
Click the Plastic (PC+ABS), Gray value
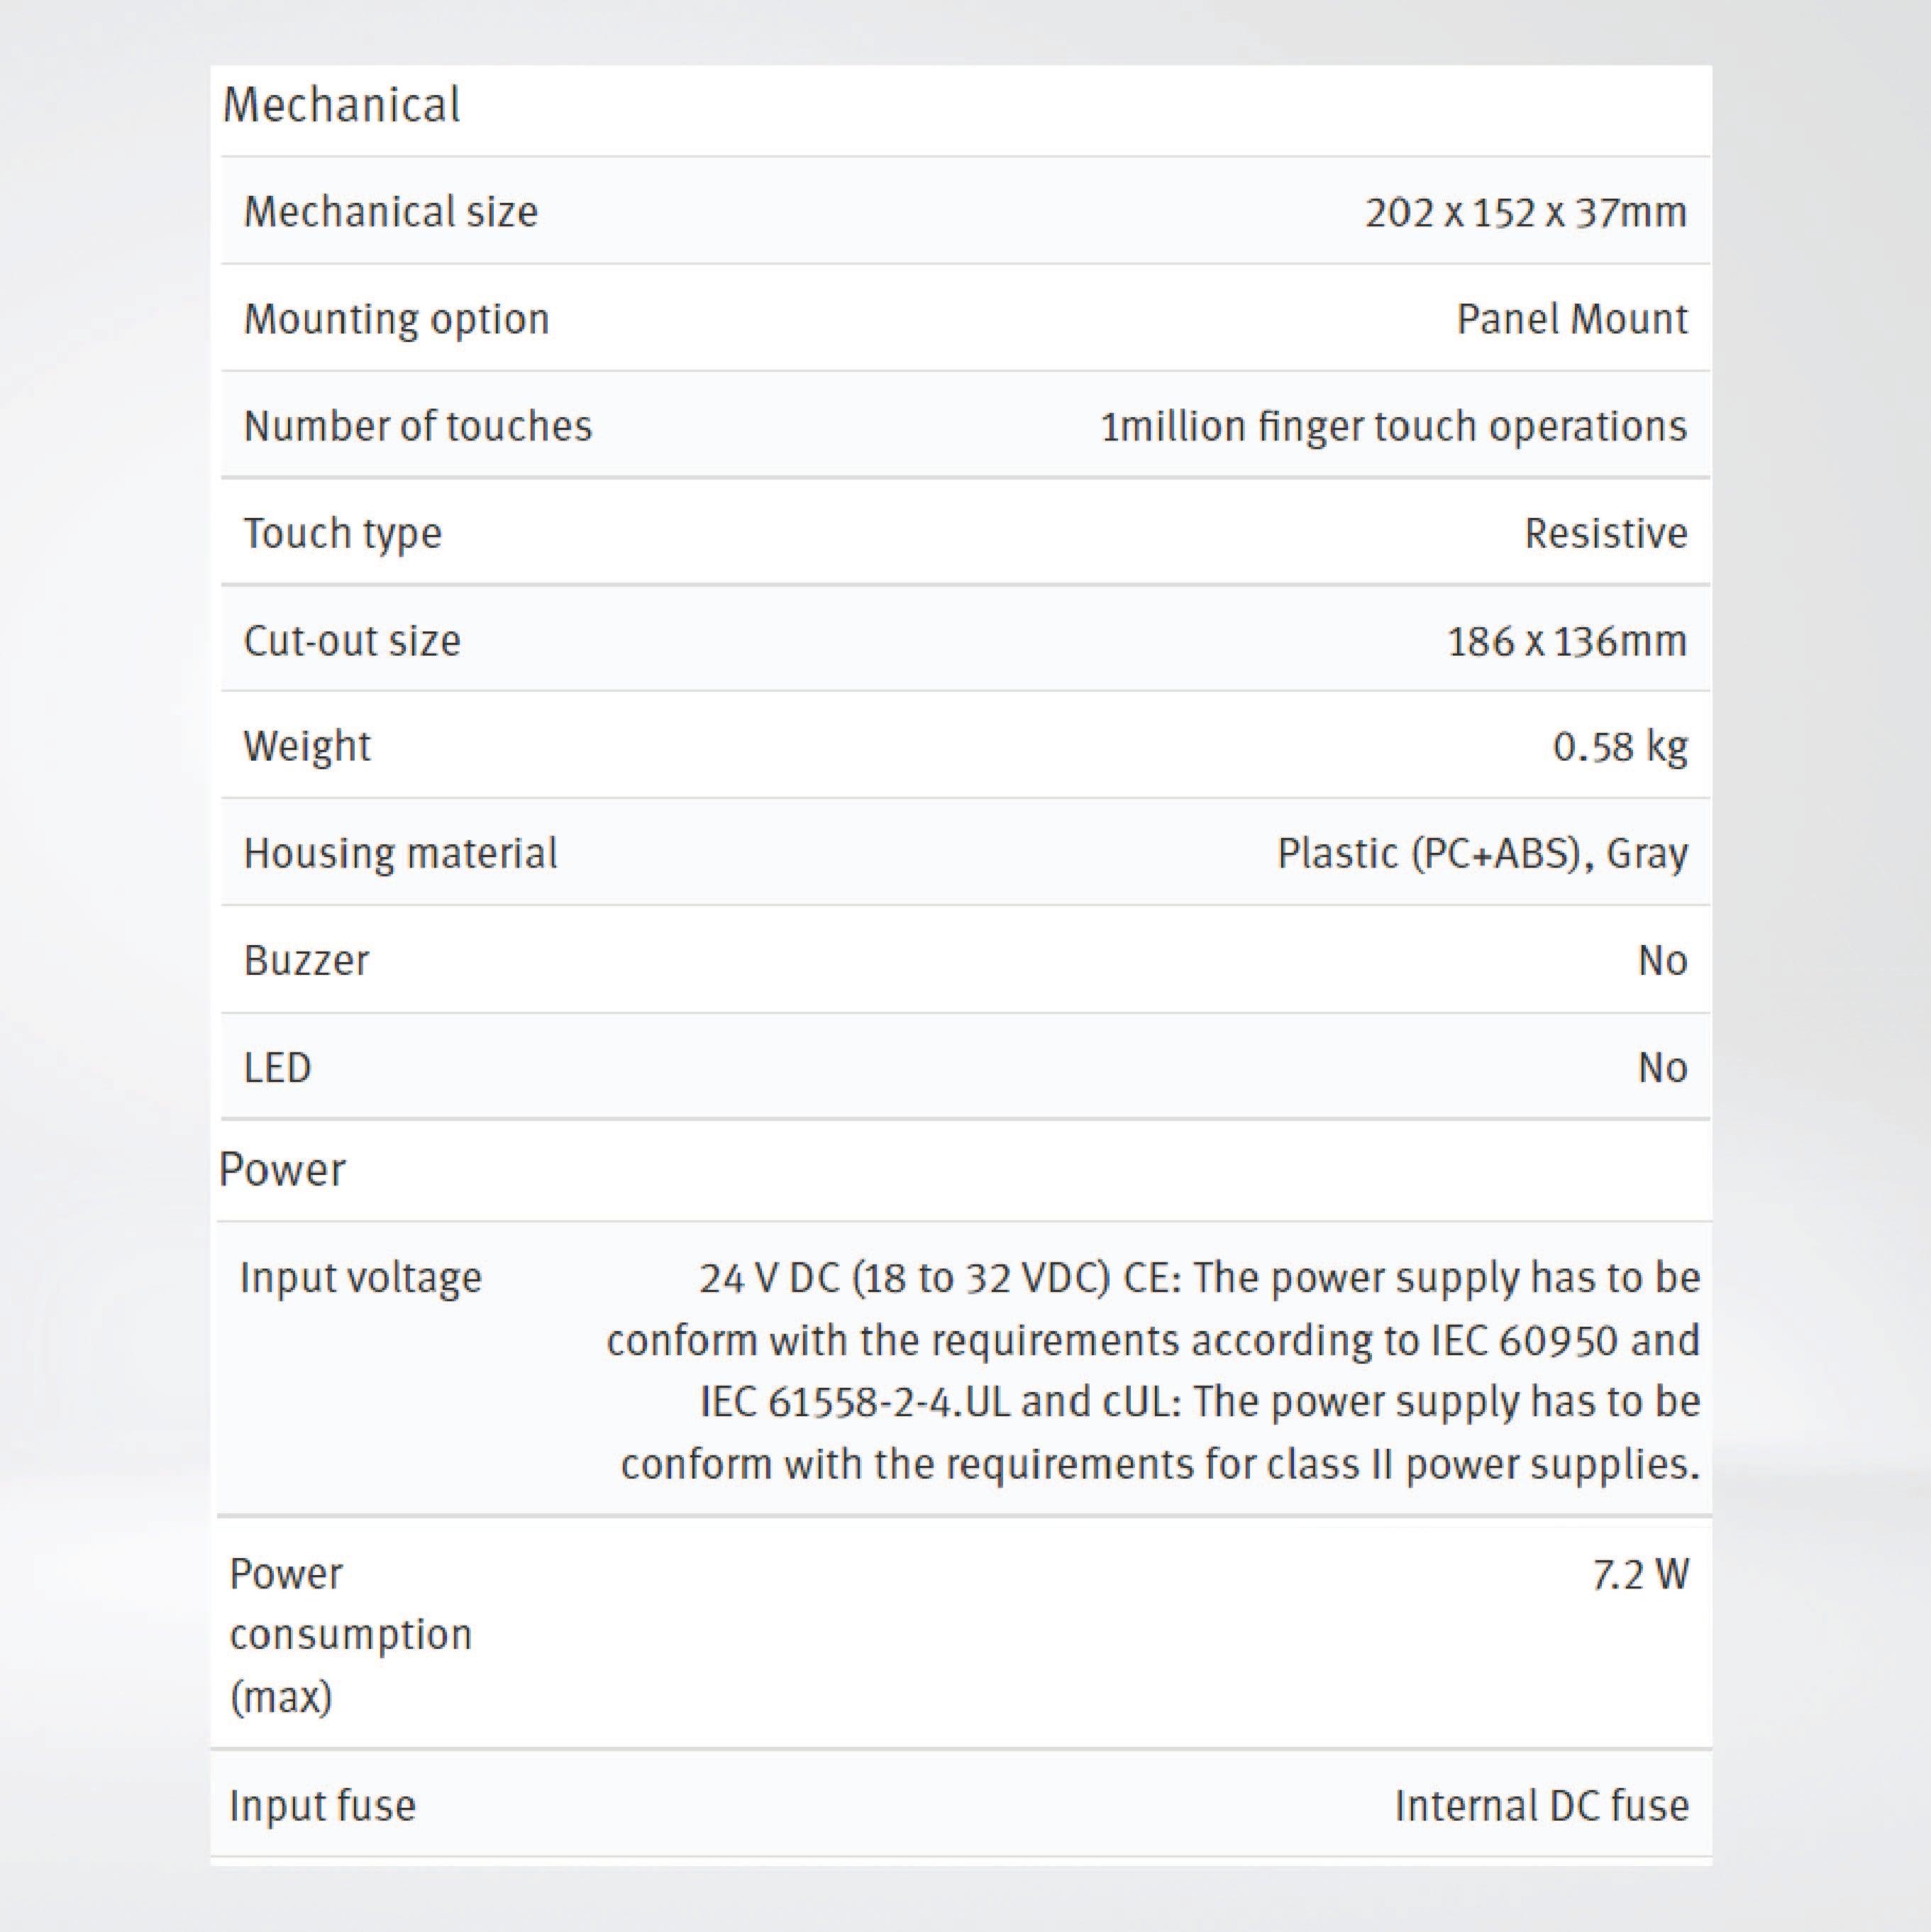(1482, 853)
